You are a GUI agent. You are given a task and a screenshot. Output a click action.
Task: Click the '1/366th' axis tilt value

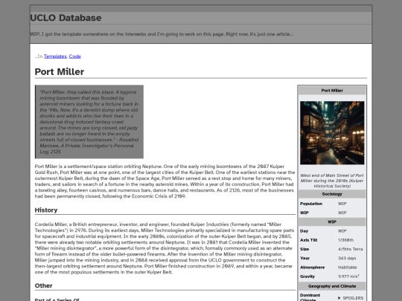click(346, 240)
